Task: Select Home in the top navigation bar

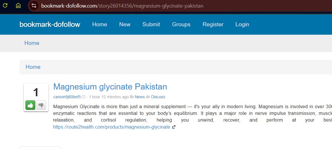Action: point(100,24)
